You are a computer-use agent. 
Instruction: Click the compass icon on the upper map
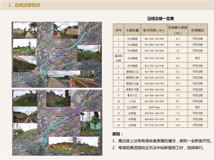(x=45, y=27)
